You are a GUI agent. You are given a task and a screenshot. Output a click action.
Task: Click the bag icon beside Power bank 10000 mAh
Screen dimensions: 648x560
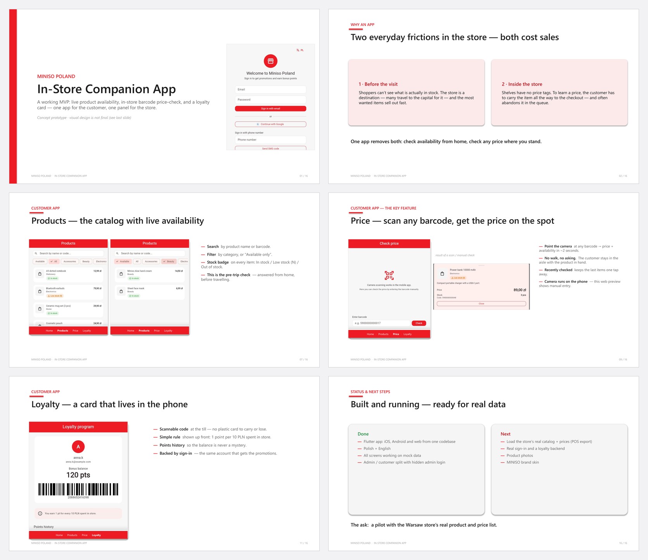pyautogui.click(x=442, y=273)
